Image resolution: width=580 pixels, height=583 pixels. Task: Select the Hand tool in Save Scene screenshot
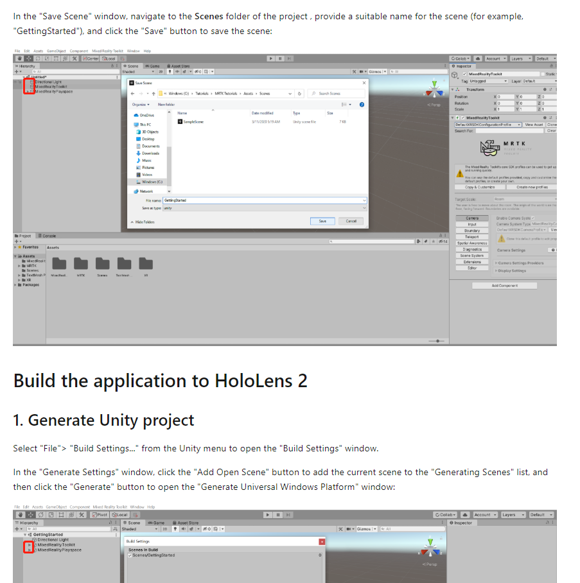[19, 58]
